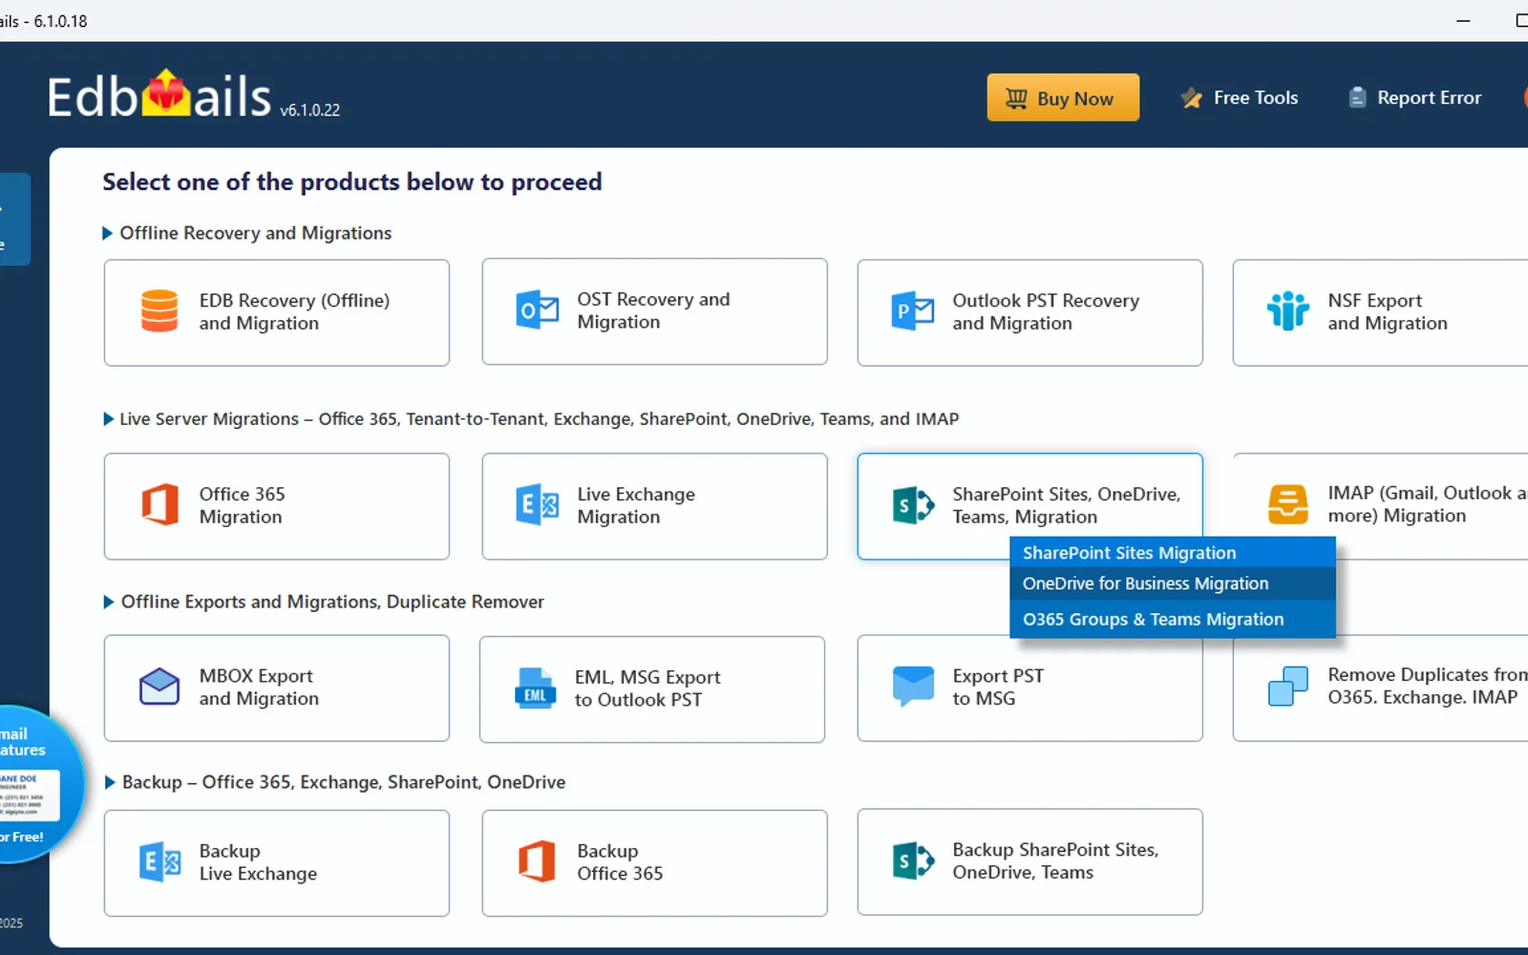Click the Offline Recovery and Migrations heading

click(x=255, y=233)
